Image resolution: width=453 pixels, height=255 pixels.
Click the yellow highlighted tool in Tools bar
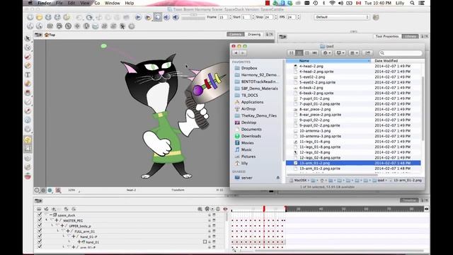point(28,140)
